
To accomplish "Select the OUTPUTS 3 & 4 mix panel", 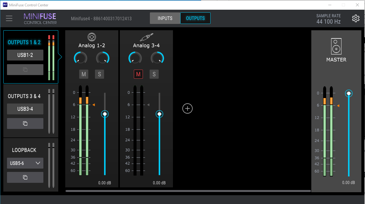I will click(31, 111).
